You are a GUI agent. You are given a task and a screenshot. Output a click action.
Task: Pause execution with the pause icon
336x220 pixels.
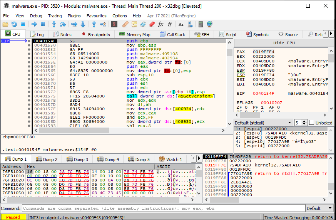[43, 24]
